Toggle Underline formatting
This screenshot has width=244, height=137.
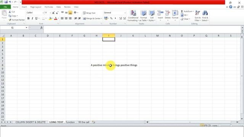(x=36, y=19)
